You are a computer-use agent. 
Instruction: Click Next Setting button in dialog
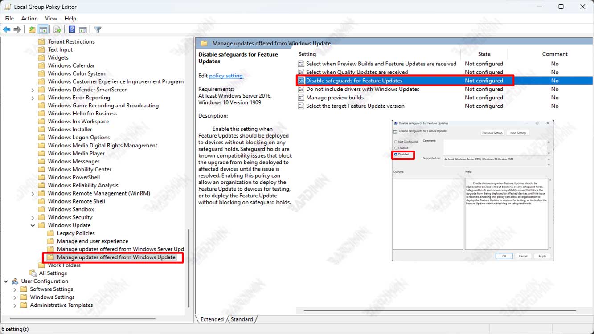click(518, 133)
